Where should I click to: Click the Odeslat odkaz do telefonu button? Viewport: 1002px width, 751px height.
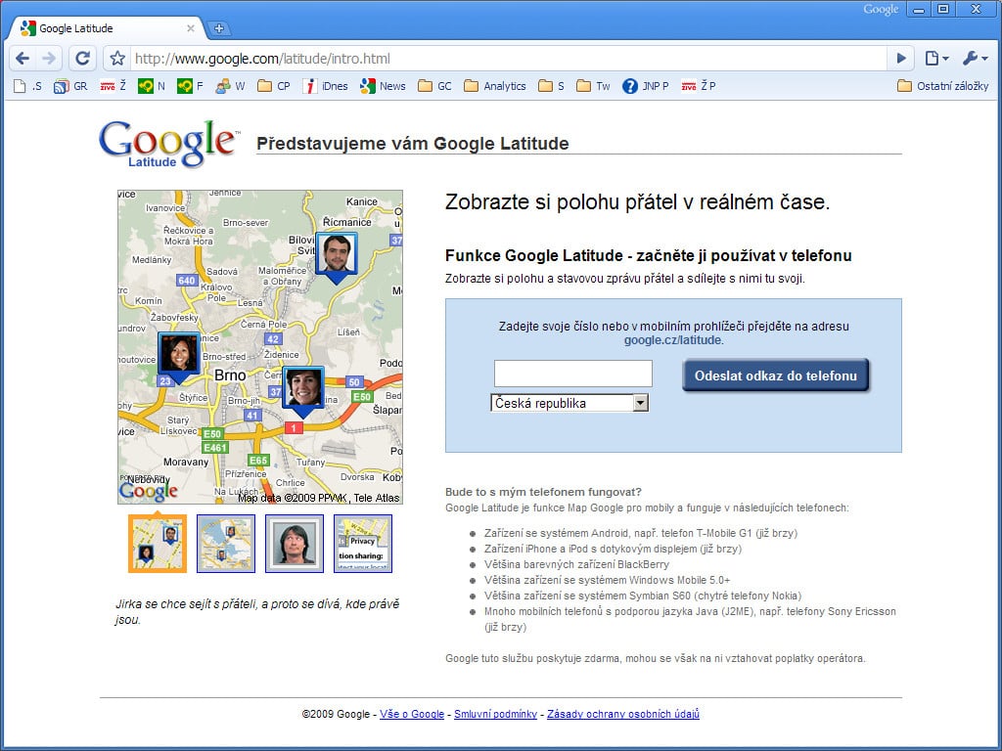(774, 375)
